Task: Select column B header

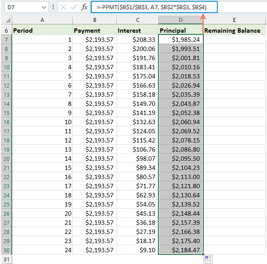Action: tap(95, 20)
